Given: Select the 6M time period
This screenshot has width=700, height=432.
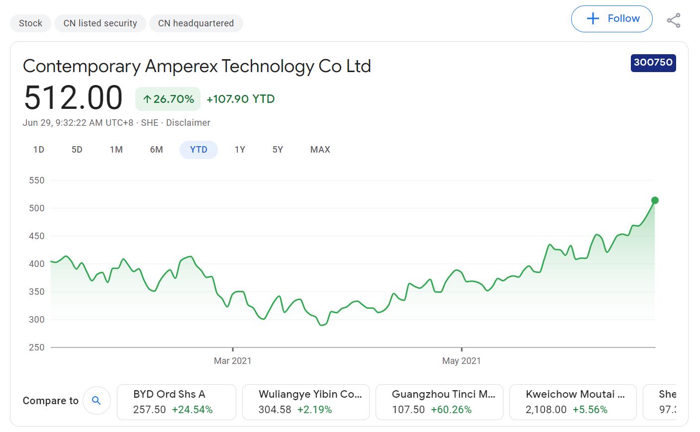Looking at the screenshot, I should pyautogui.click(x=156, y=150).
